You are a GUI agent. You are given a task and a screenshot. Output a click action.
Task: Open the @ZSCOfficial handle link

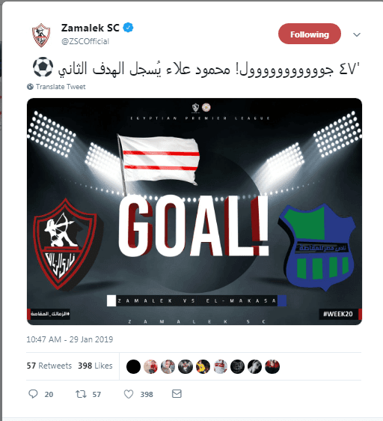click(85, 41)
